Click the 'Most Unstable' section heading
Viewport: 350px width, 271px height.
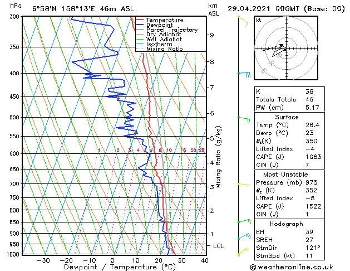pos(285,175)
